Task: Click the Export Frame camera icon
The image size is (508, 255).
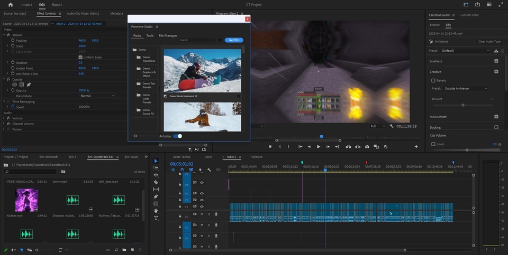Action: click(367, 147)
